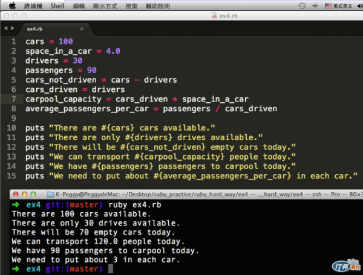
Task: Click the terminal title path text
Action: pos(208,194)
